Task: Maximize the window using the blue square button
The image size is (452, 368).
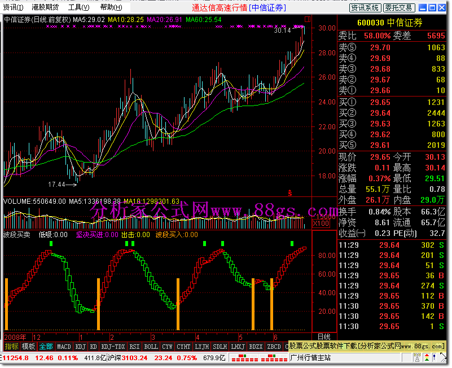Action: 432,8
